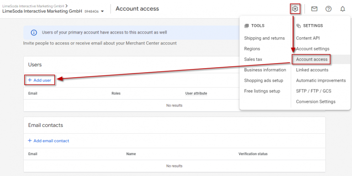Open Shopping ads setup menu item
Screen dimensions: 352x176
[264, 80]
